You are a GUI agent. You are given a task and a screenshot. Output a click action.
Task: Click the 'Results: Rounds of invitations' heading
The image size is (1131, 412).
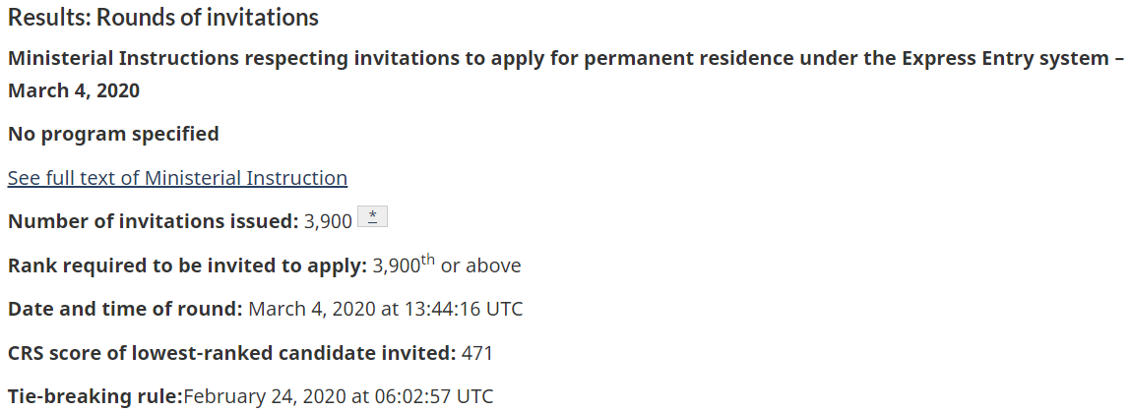tap(163, 18)
